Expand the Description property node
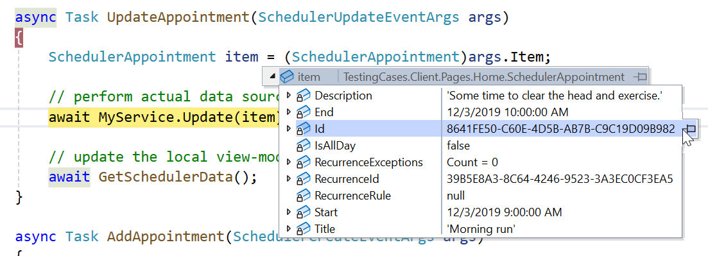 point(289,95)
